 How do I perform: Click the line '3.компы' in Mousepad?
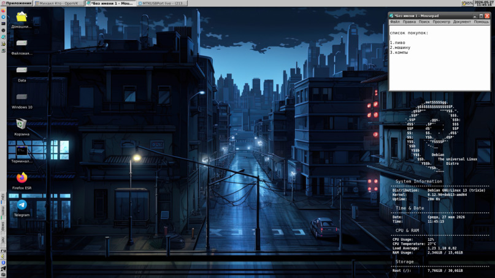(399, 52)
